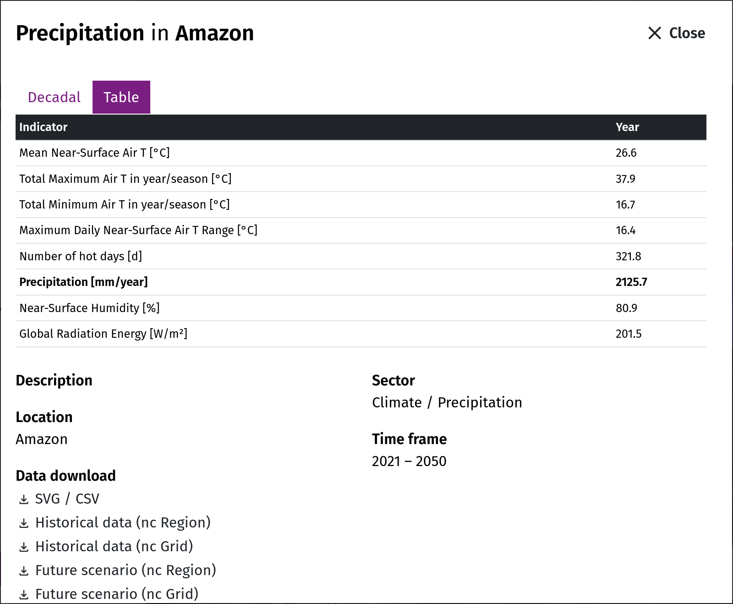Click the radiation value 201.5
This screenshot has height=604, width=733.
[629, 334]
